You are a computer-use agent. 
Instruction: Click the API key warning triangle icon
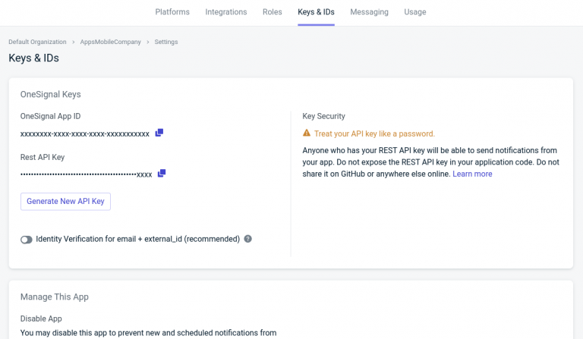point(307,133)
